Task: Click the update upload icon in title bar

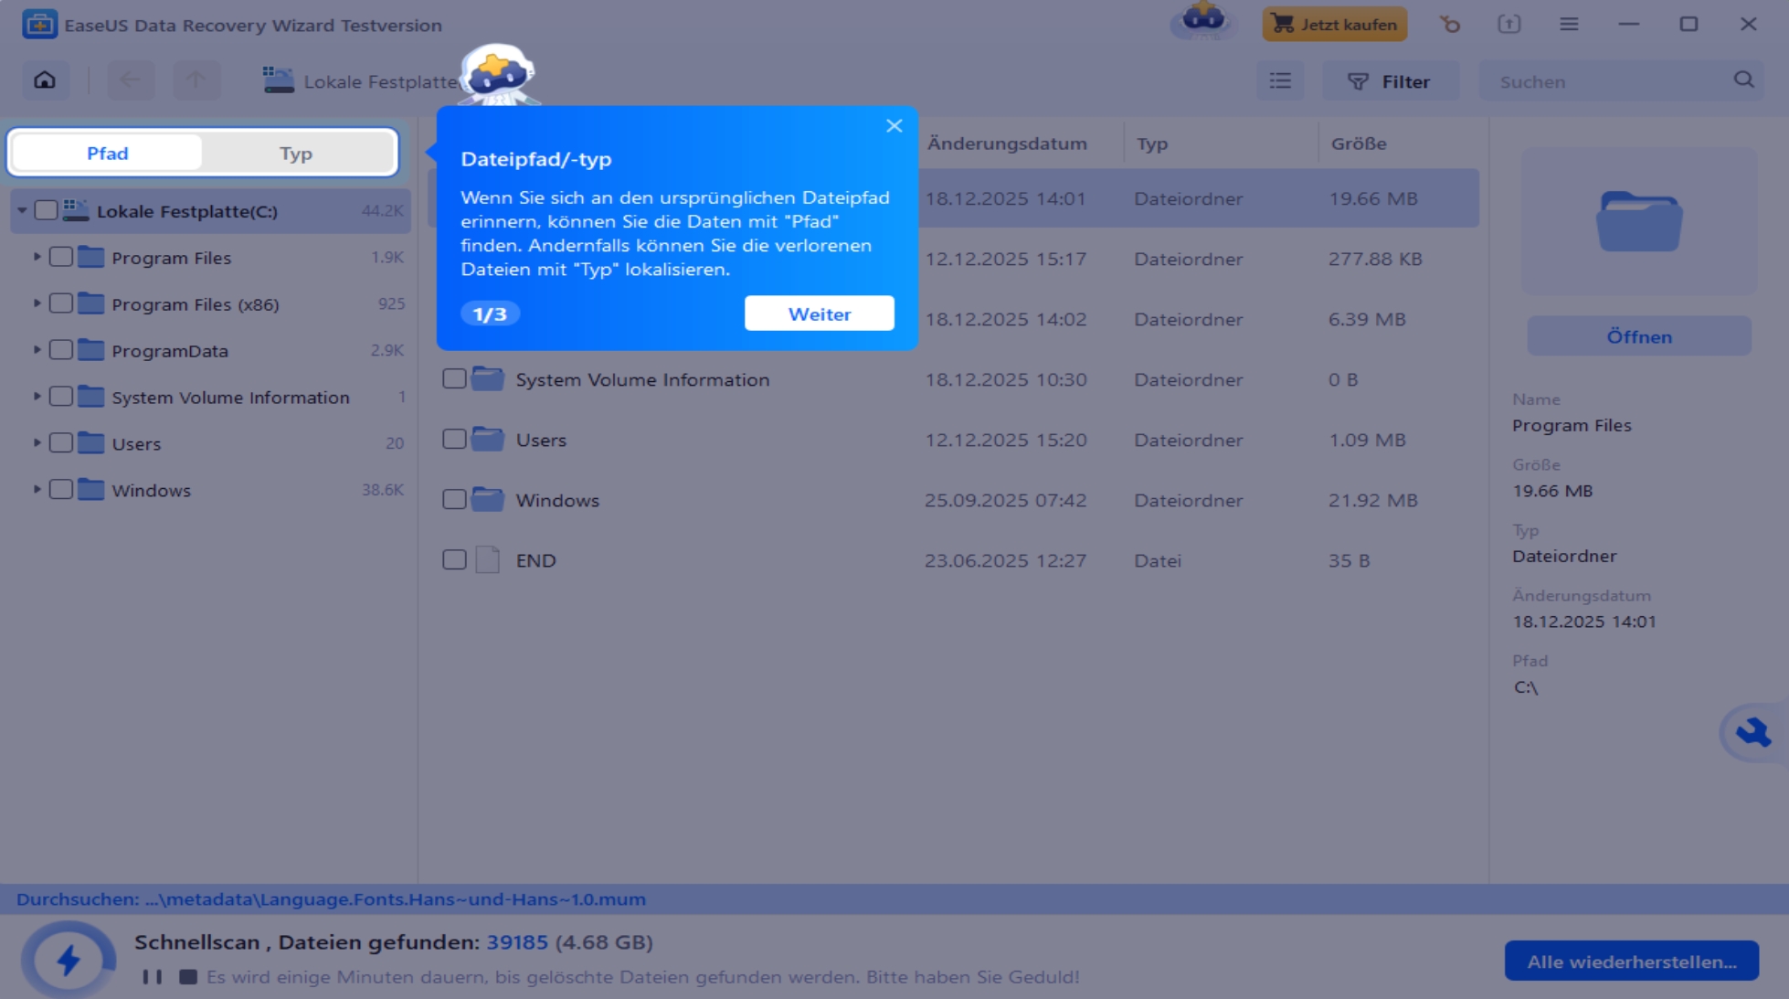Action: (1509, 25)
